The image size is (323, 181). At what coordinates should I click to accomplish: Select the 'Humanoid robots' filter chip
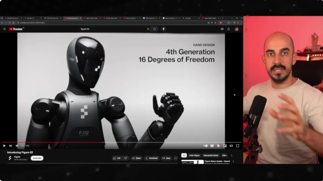click(211, 155)
